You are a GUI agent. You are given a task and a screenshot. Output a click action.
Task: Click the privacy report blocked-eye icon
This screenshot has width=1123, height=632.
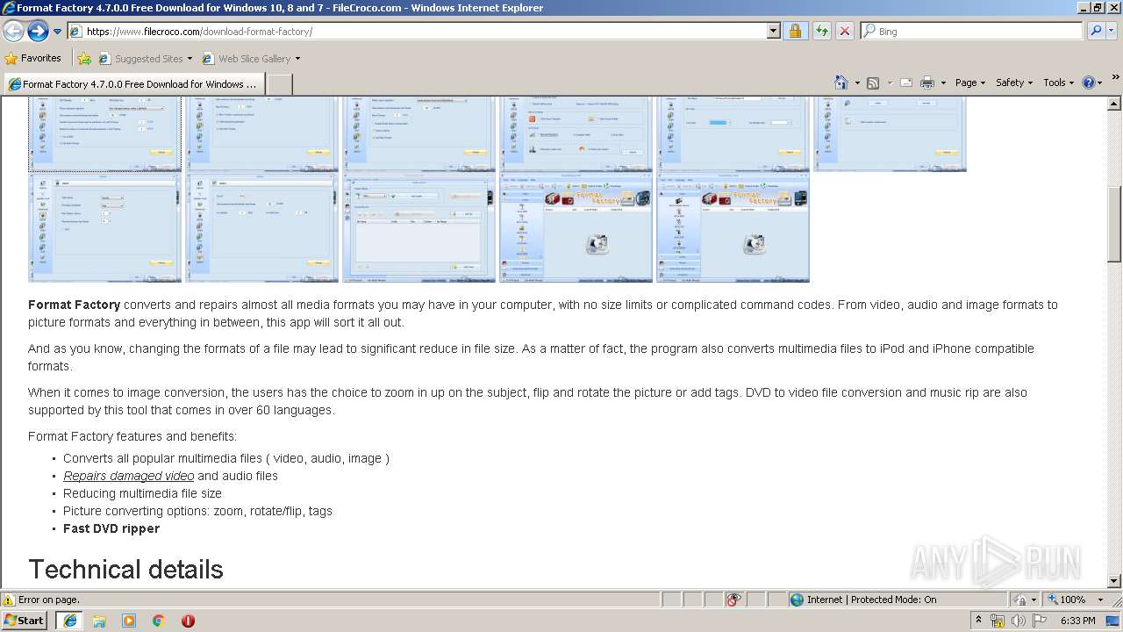pos(734,600)
